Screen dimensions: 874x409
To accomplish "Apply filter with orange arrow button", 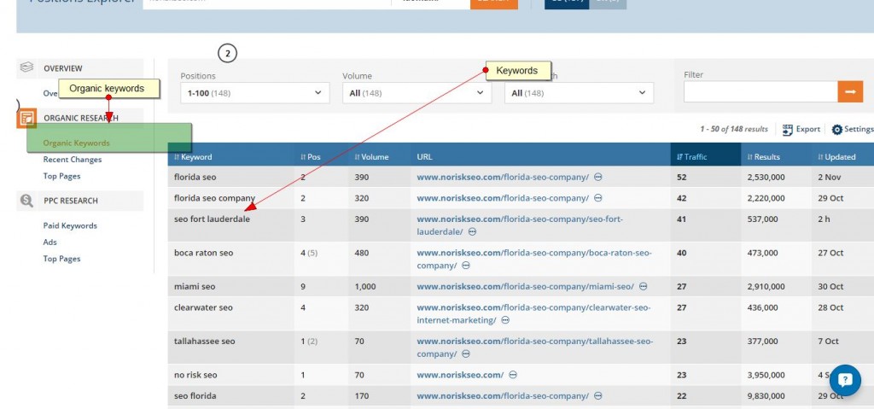I will point(850,91).
